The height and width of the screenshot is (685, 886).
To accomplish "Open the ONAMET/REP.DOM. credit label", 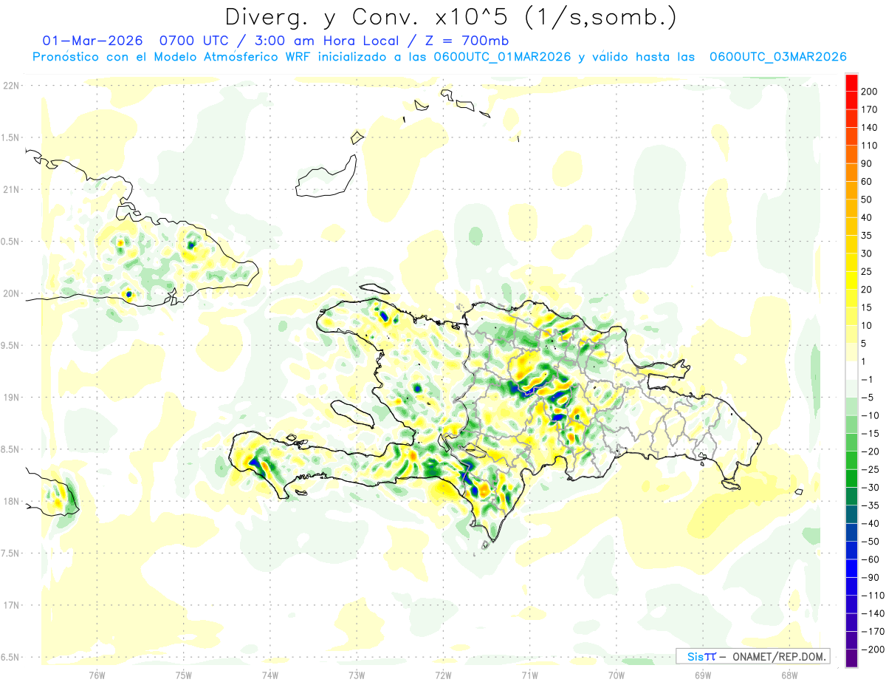I will click(752, 656).
